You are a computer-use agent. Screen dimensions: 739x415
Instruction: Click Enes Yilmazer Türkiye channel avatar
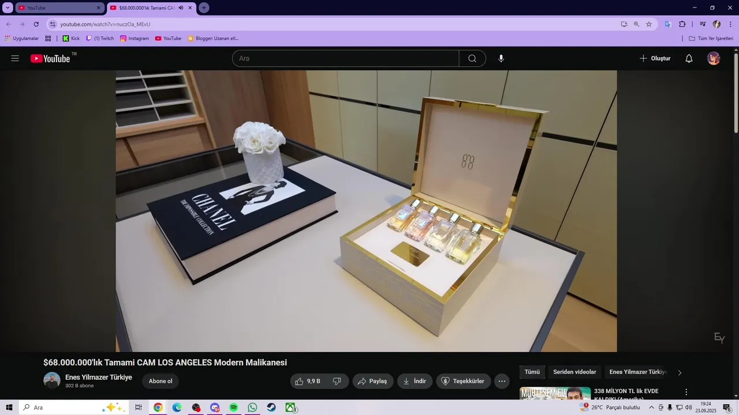52,380
